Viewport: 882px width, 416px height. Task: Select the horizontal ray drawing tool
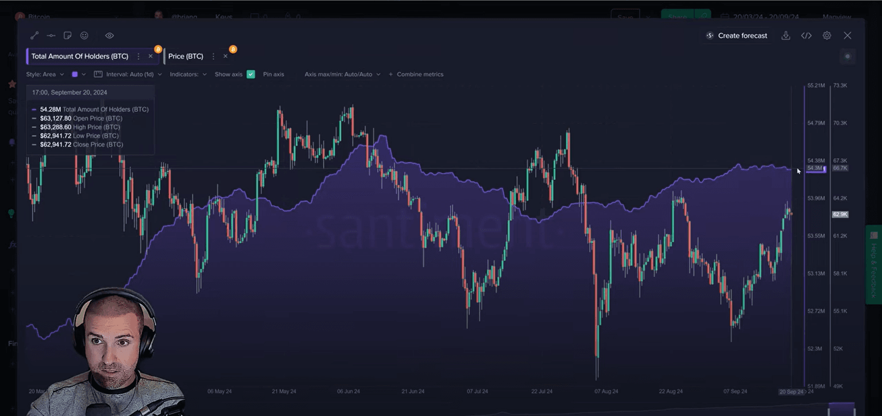coord(51,36)
